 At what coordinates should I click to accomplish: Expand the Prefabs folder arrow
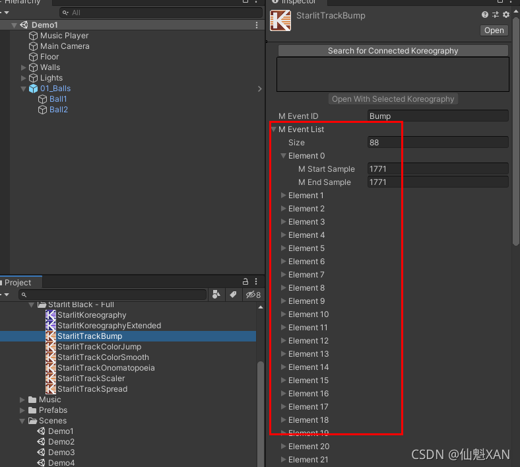coord(22,410)
